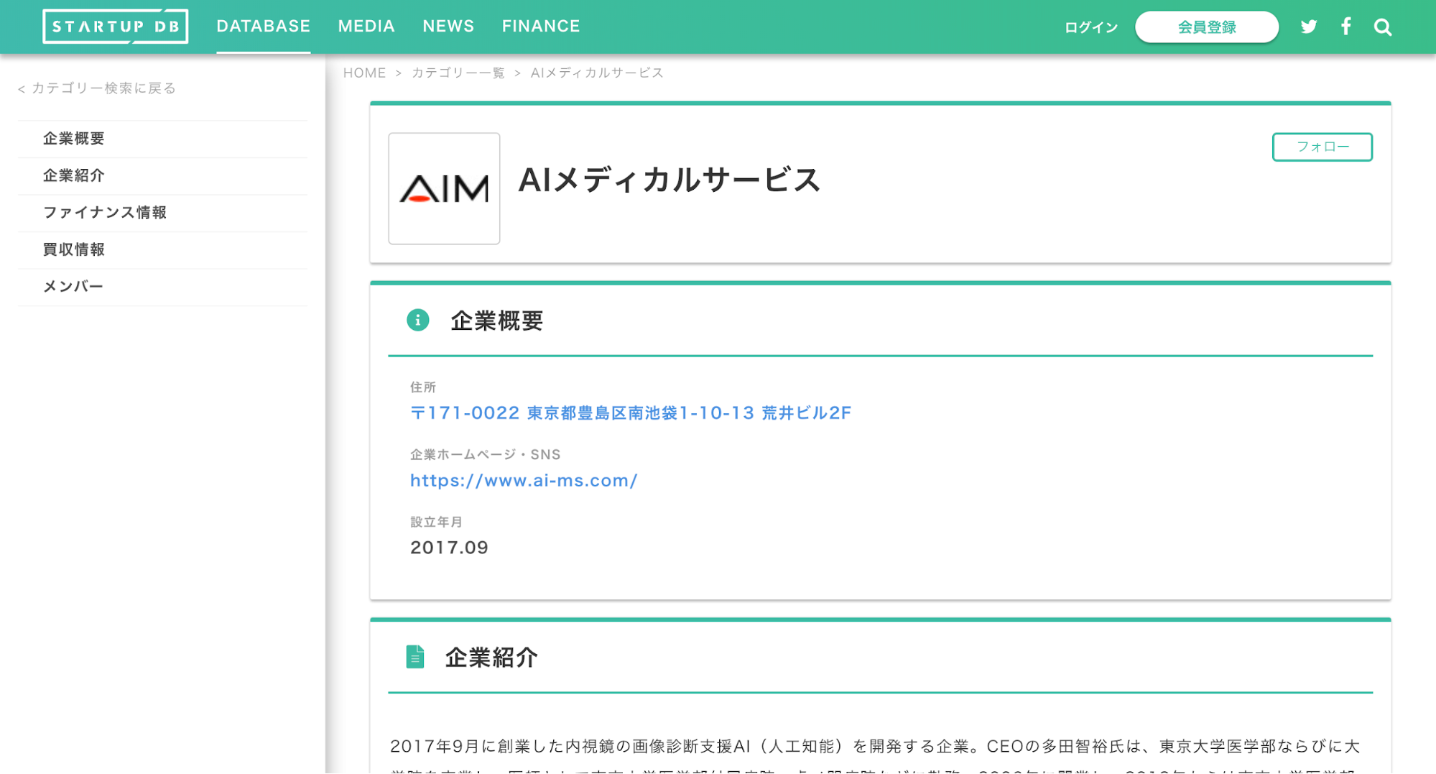Open the MEDIA nav tab
This screenshot has height=774, width=1436.
(366, 27)
